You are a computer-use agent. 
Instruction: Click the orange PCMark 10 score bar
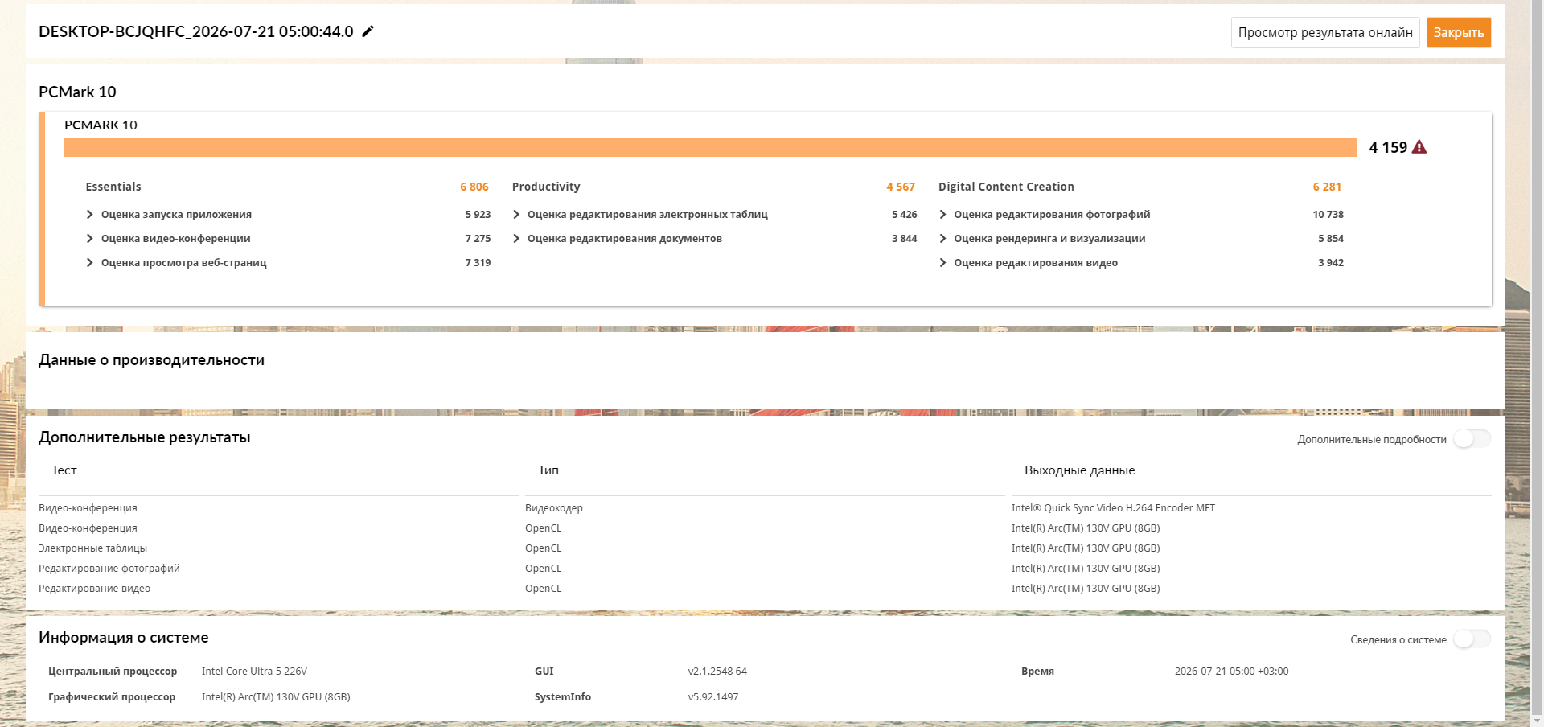(710, 147)
